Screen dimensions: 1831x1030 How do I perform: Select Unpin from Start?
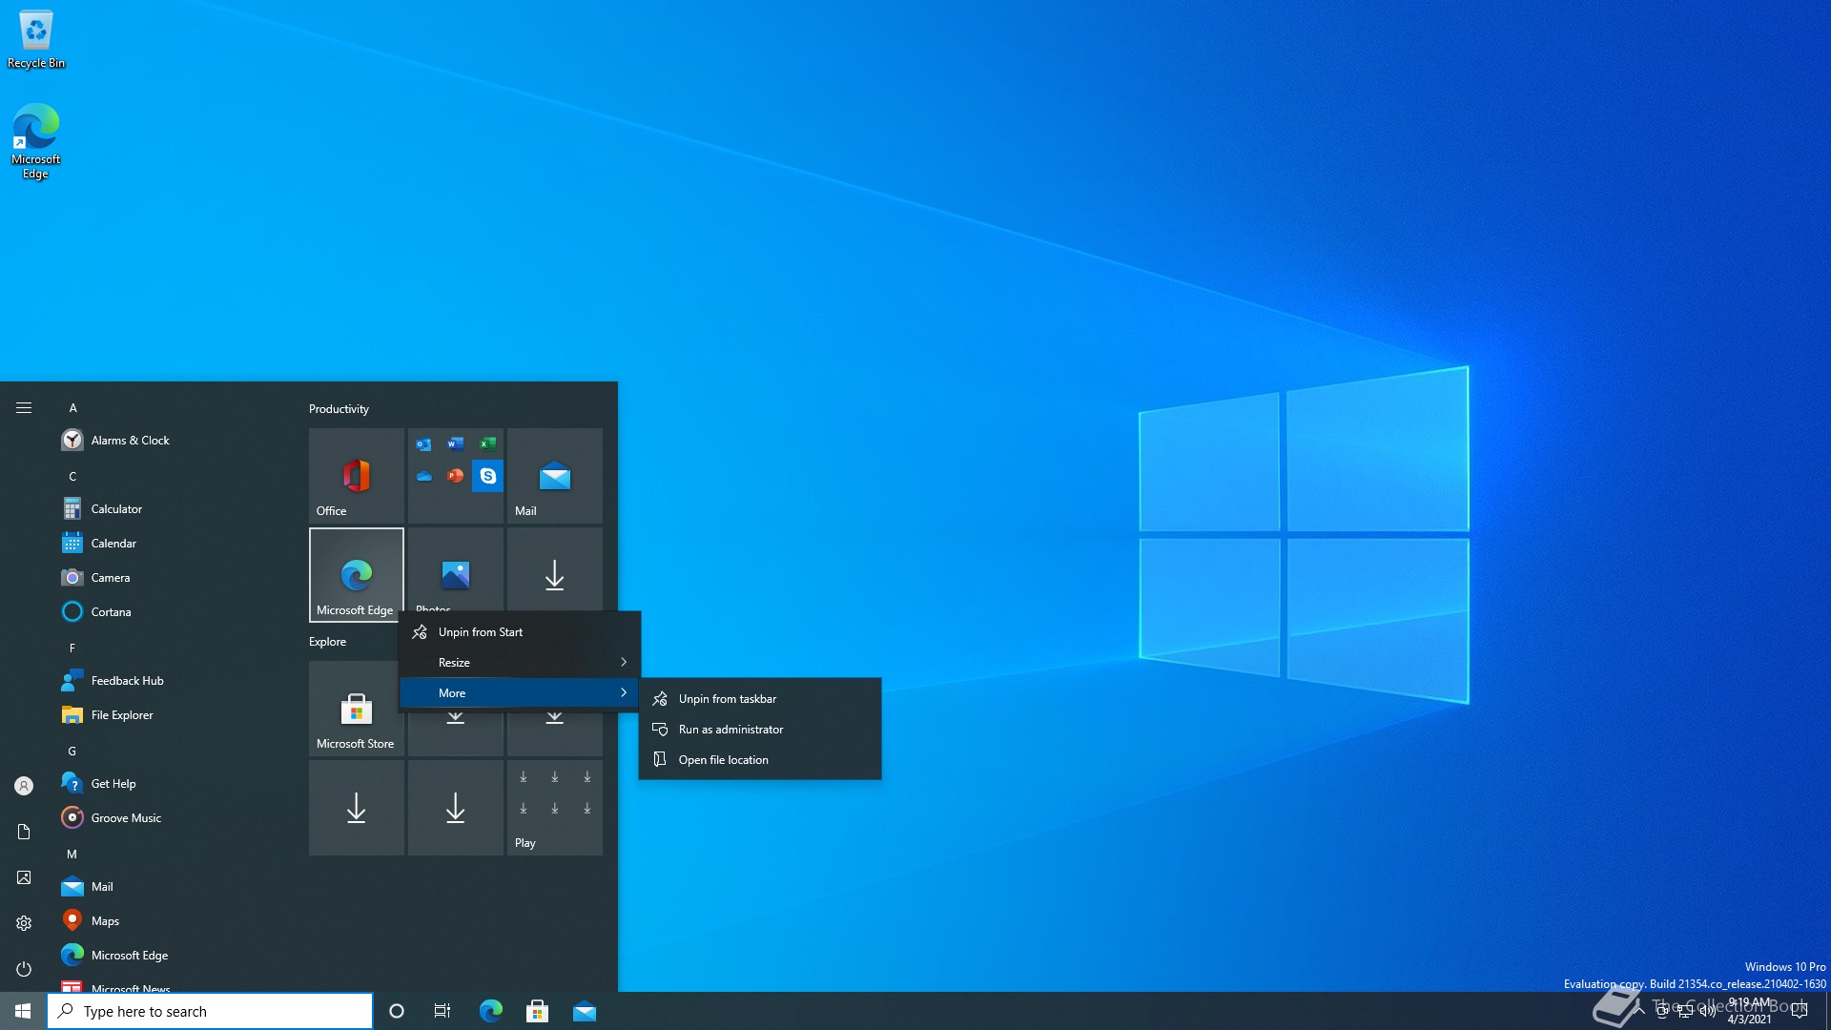pyautogui.click(x=520, y=632)
